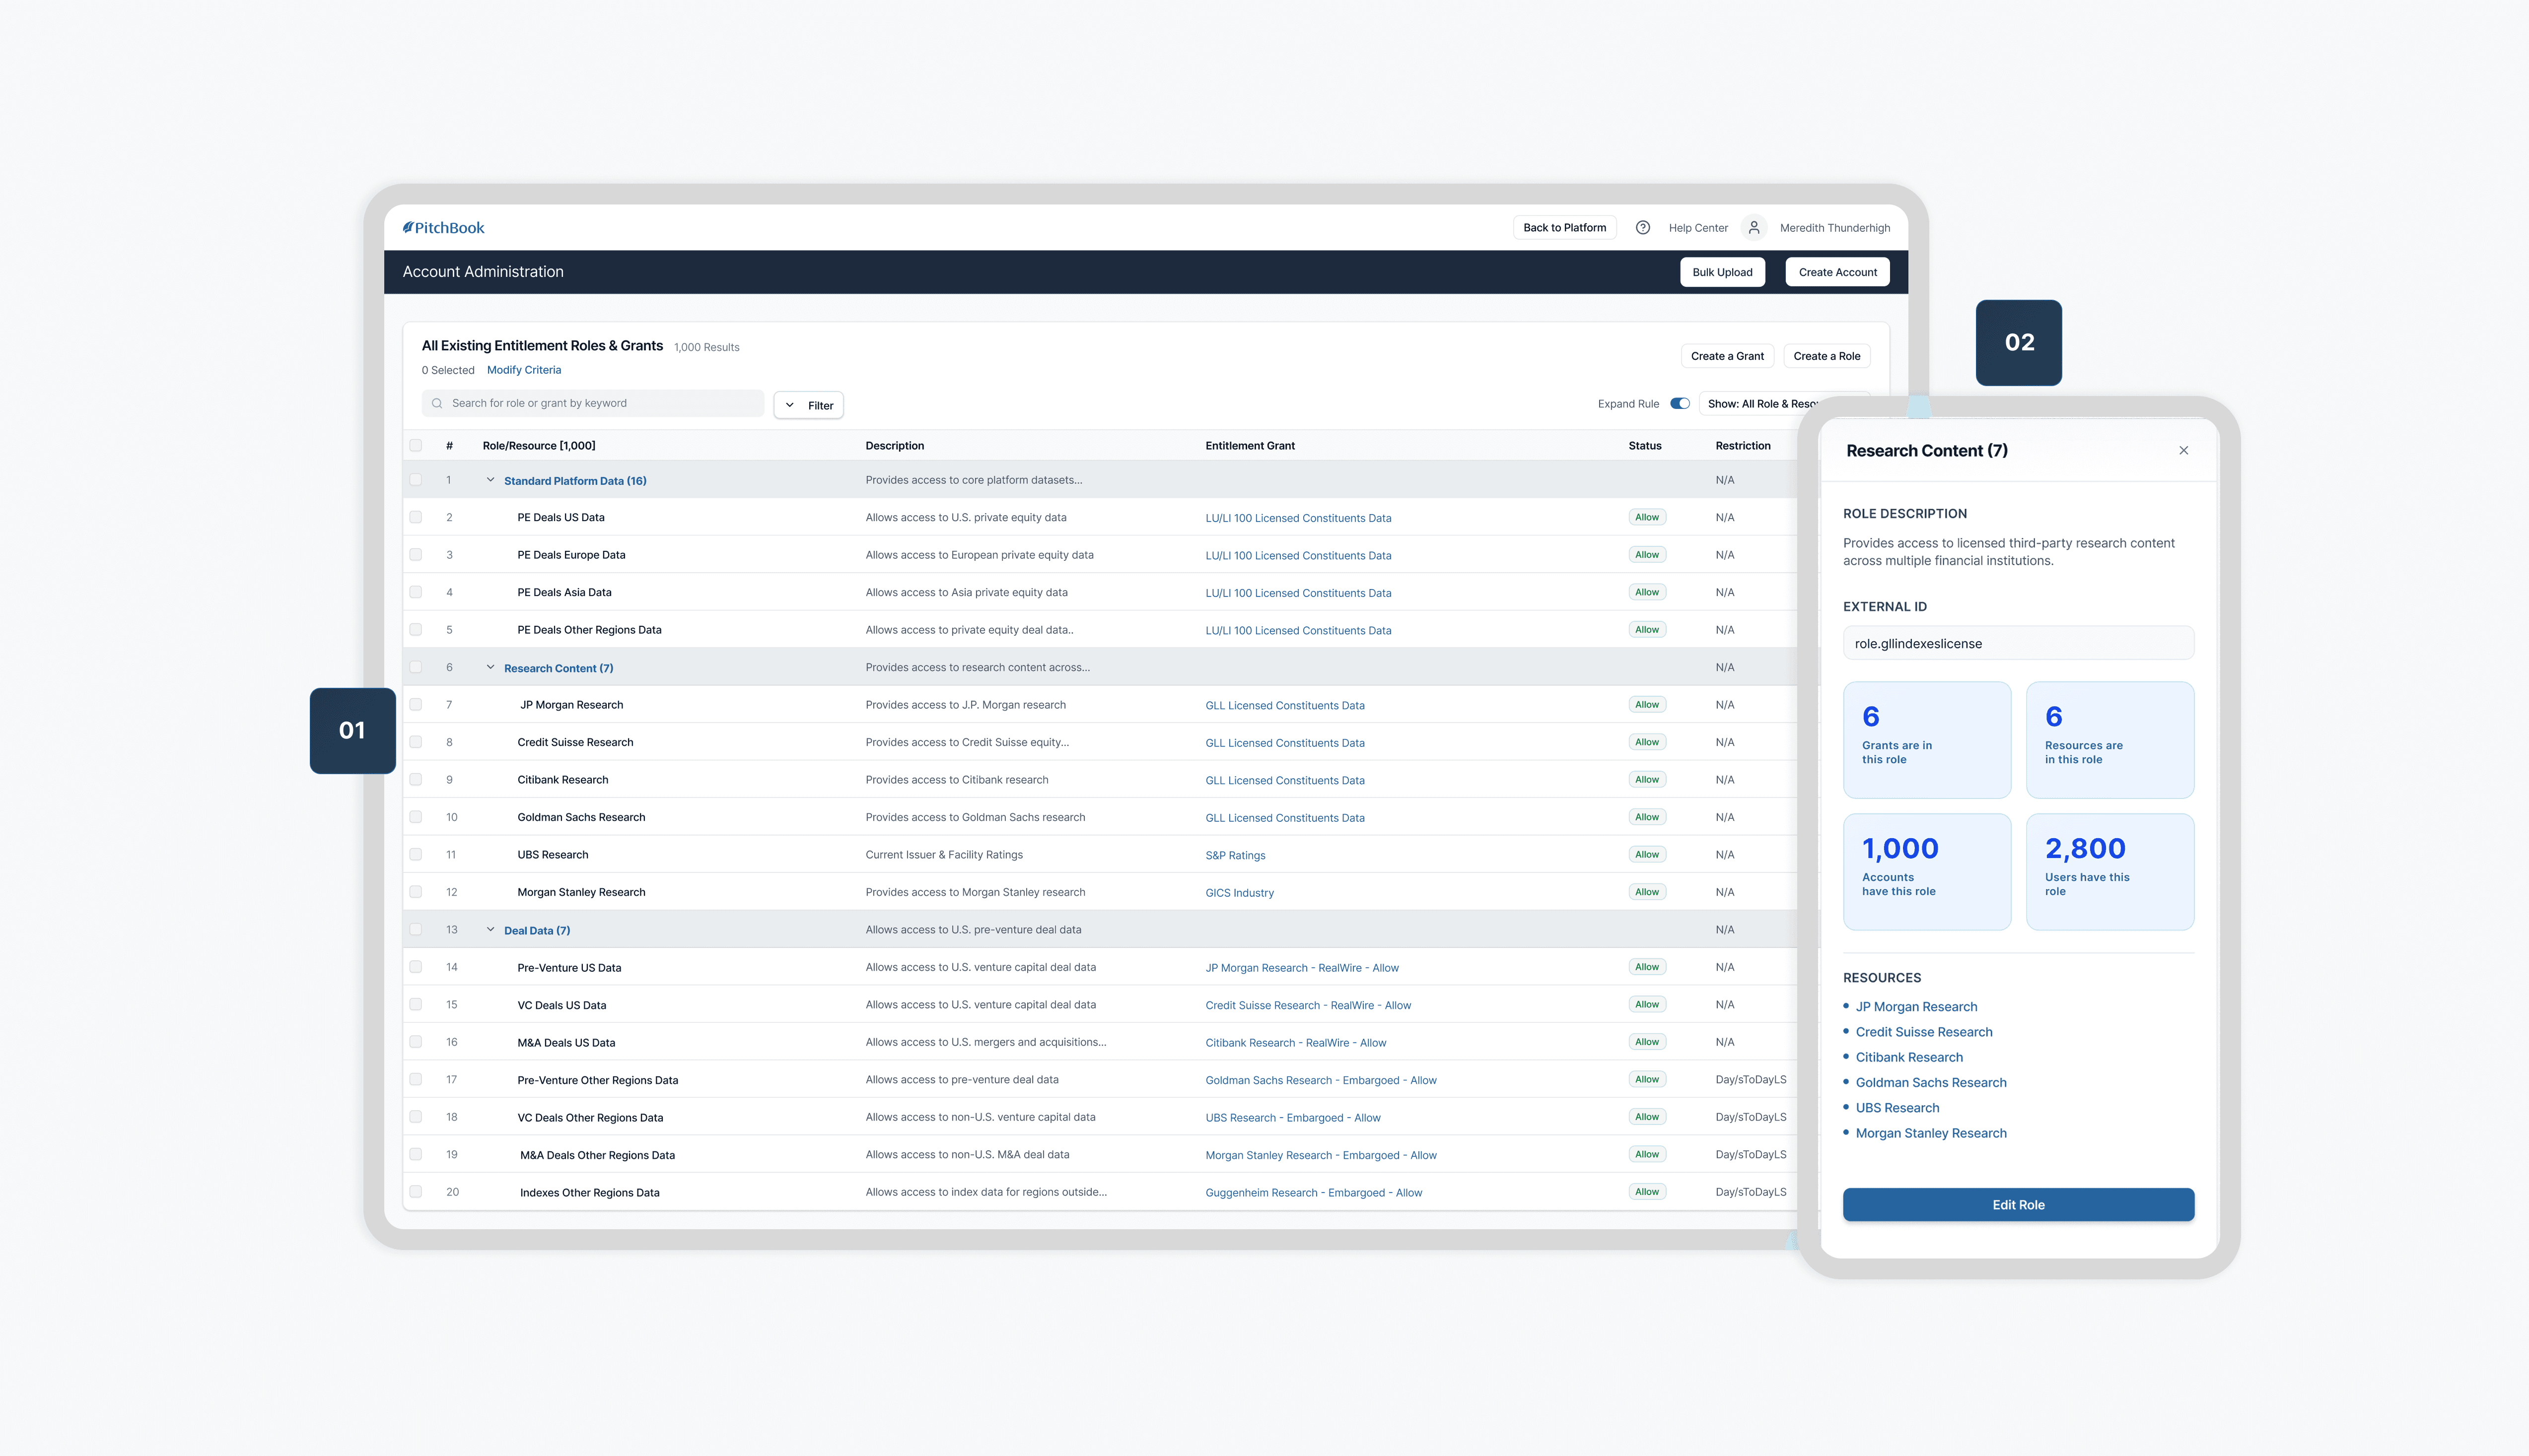Click the Allow badge for PE Deals US Data
The width and height of the screenshot is (2529, 1456).
point(1647,518)
